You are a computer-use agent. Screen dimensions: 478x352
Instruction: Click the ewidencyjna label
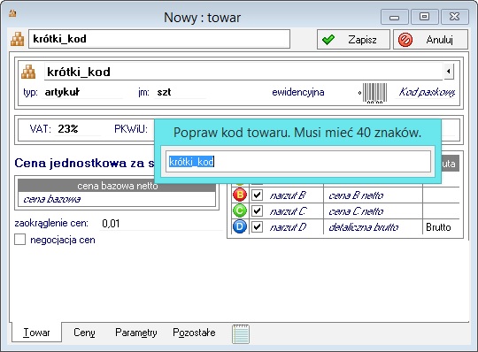click(298, 92)
